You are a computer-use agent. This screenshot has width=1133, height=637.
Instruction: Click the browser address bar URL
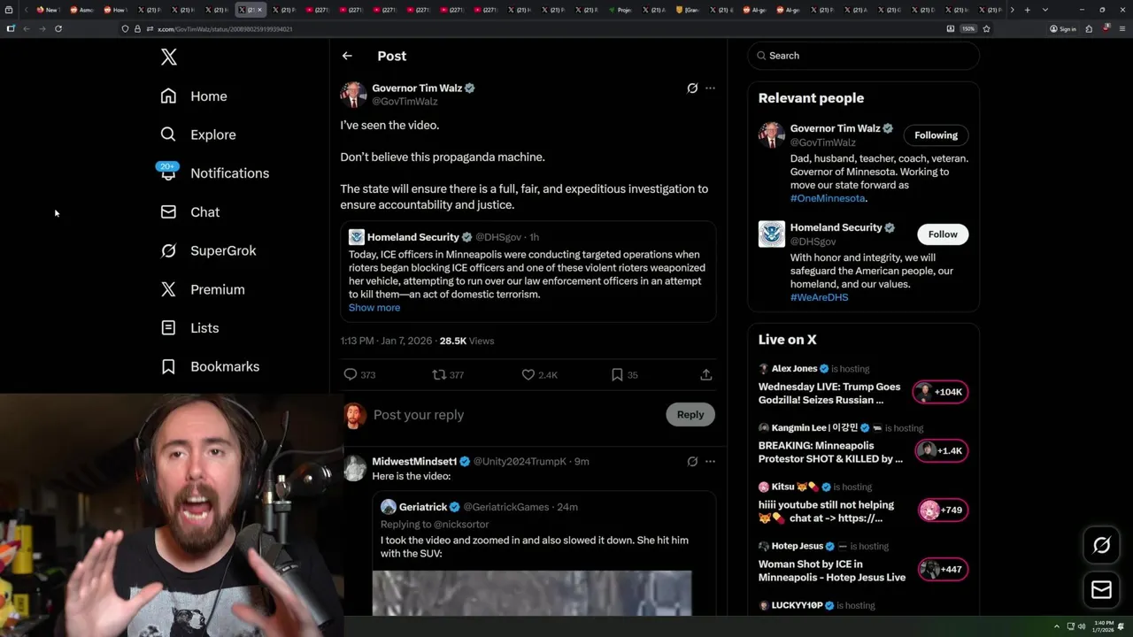225,29
